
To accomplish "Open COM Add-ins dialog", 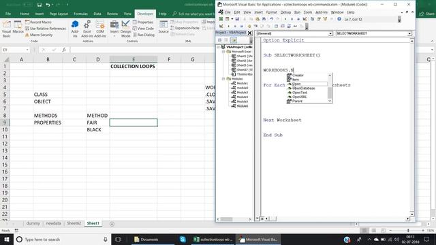I will (100, 29).
